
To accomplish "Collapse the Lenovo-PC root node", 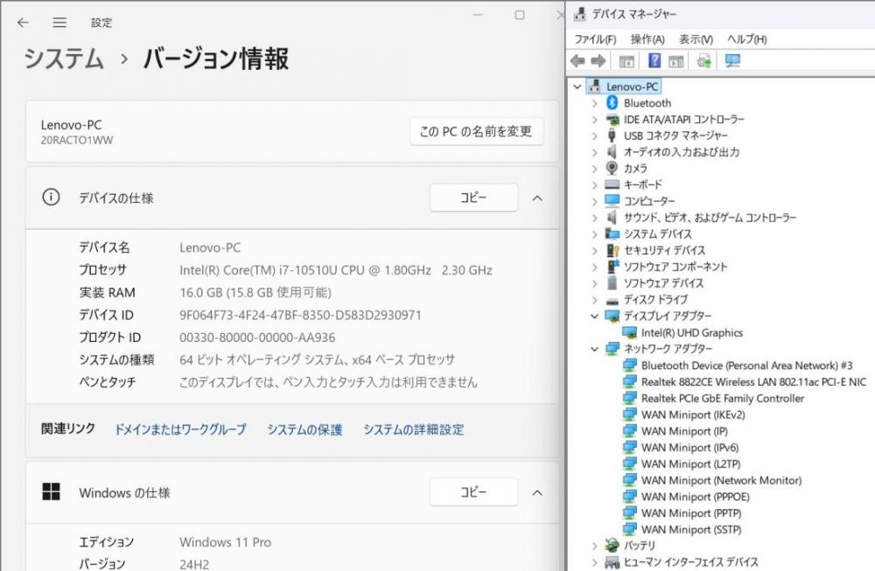I will coord(577,87).
